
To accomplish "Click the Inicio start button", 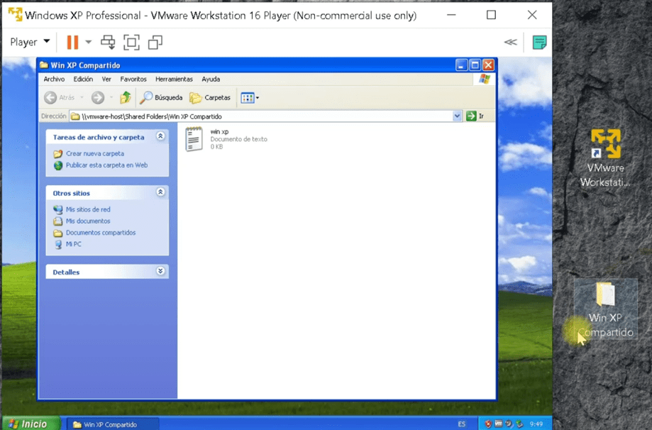I will [x=29, y=424].
